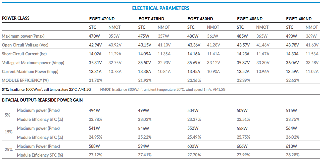Click the 600W maximum power value
This screenshot has height=163, width=322.
tap(193, 146)
